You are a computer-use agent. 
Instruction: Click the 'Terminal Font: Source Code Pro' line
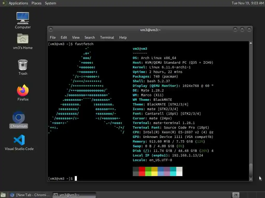pos(171,128)
